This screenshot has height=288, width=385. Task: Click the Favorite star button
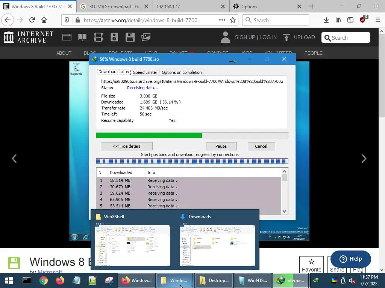[312, 265]
